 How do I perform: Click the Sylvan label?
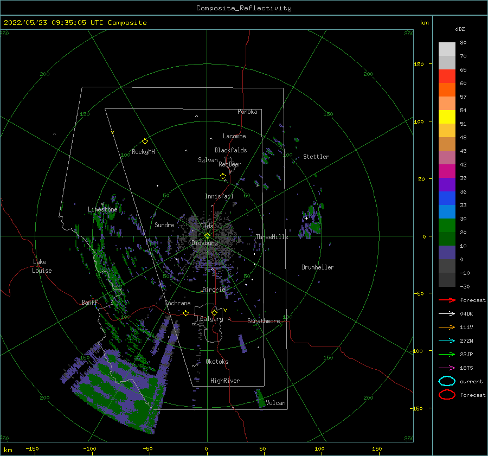[x=208, y=160]
